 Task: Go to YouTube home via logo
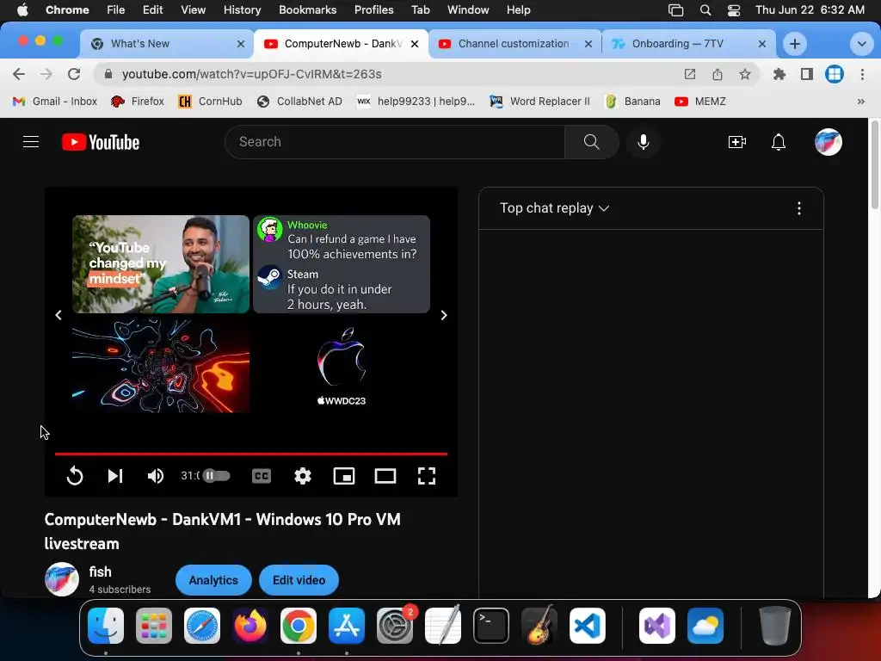click(x=101, y=142)
